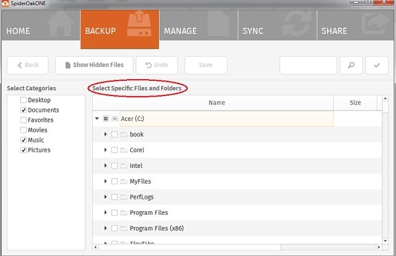The width and height of the screenshot is (396, 256).
Task: Click the Corel folder icon
Action: click(x=123, y=150)
